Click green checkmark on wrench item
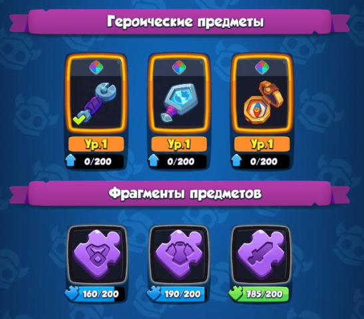364x319 pixels. tap(79, 119)
